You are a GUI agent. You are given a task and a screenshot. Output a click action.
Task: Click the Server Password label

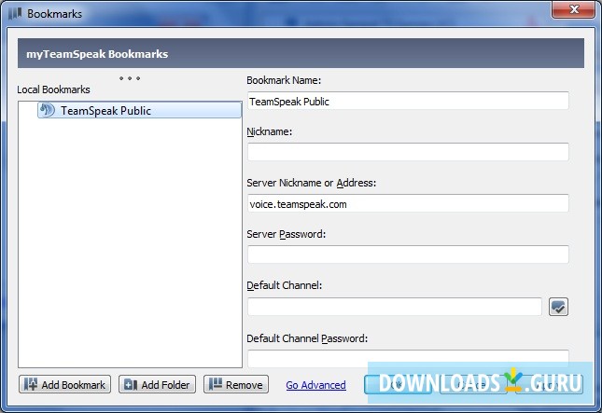pyautogui.click(x=286, y=234)
